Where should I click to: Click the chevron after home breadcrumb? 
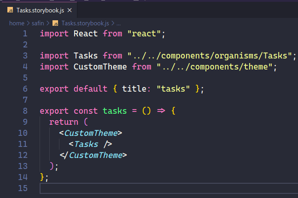[x=28, y=23]
